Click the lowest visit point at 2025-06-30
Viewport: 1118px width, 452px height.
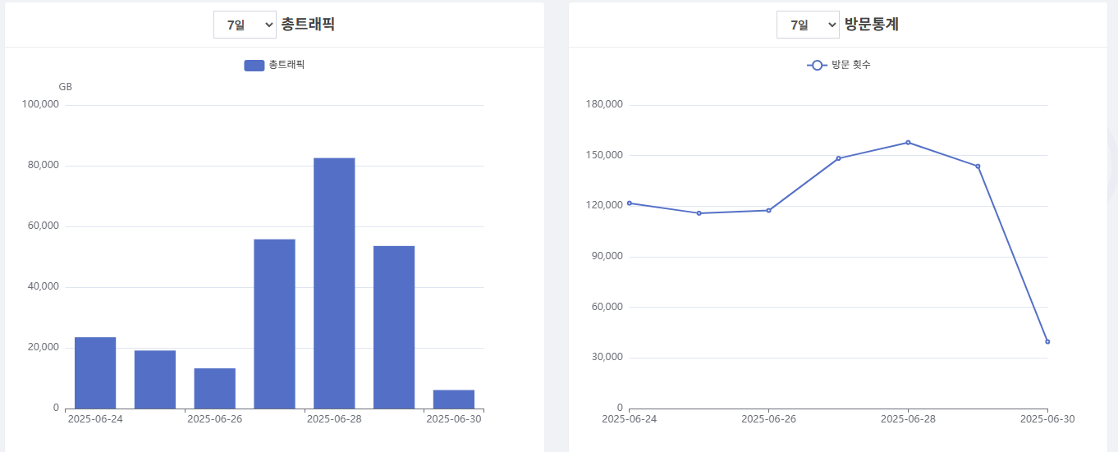(1047, 341)
